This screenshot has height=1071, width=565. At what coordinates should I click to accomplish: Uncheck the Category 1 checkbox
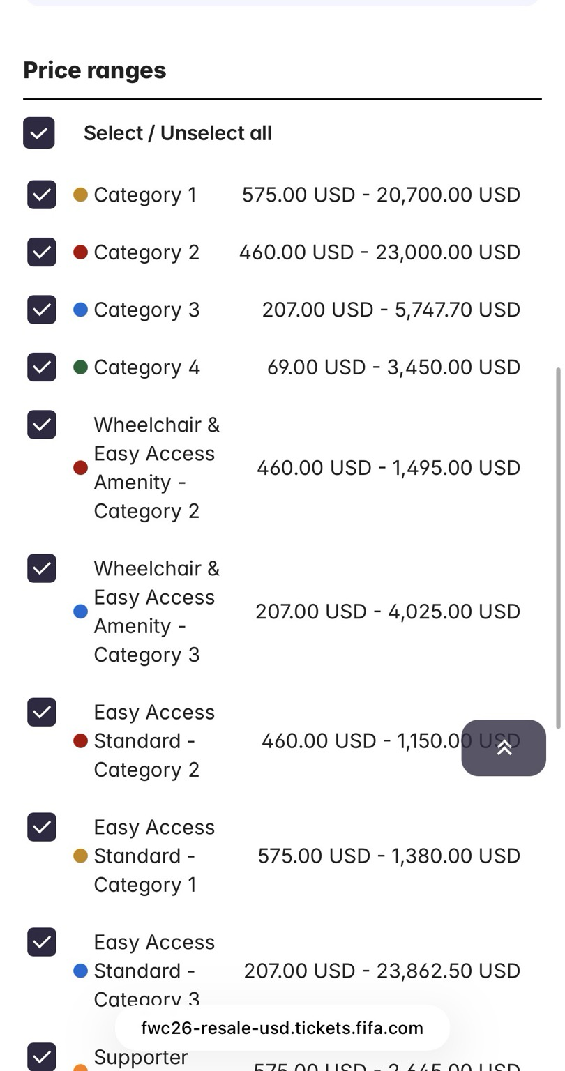tap(42, 195)
